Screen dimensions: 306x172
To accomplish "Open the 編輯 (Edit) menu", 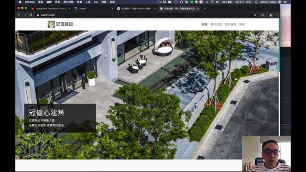I will click(x=49, y=2).
